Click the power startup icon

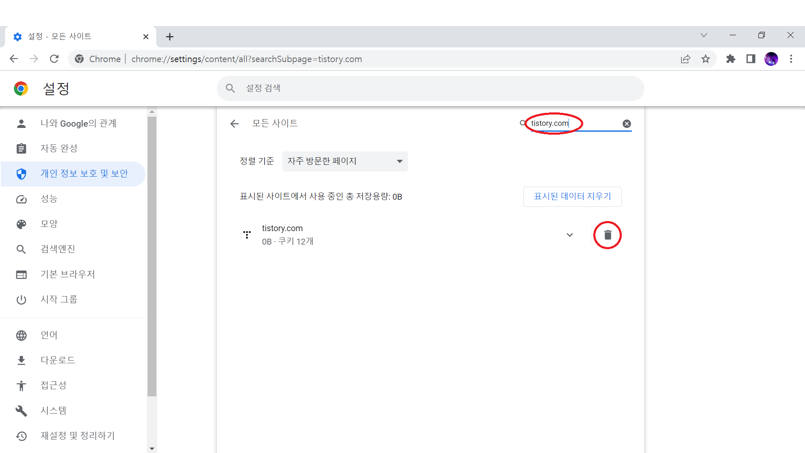click(21, 300)
